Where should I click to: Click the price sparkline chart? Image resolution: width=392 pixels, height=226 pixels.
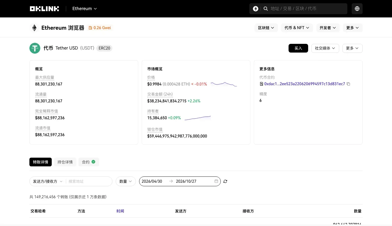coord(224,84)
